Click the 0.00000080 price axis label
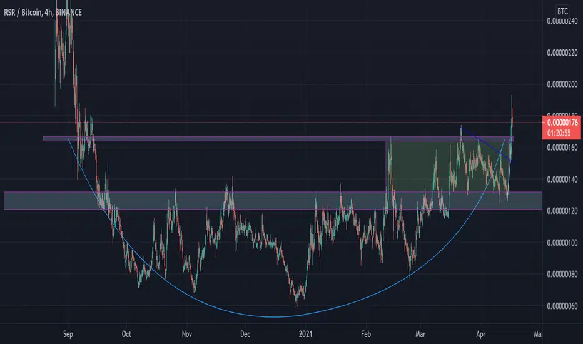The image size is (583, 344). (x=562, y=275)
